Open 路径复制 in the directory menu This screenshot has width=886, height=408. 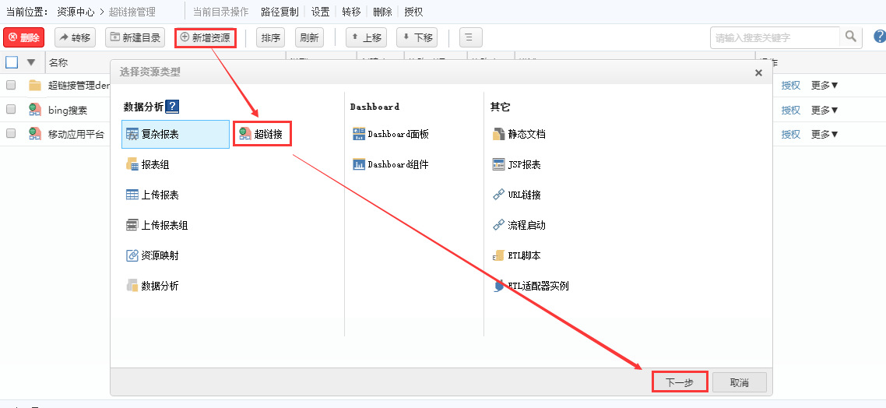point(280,12)
